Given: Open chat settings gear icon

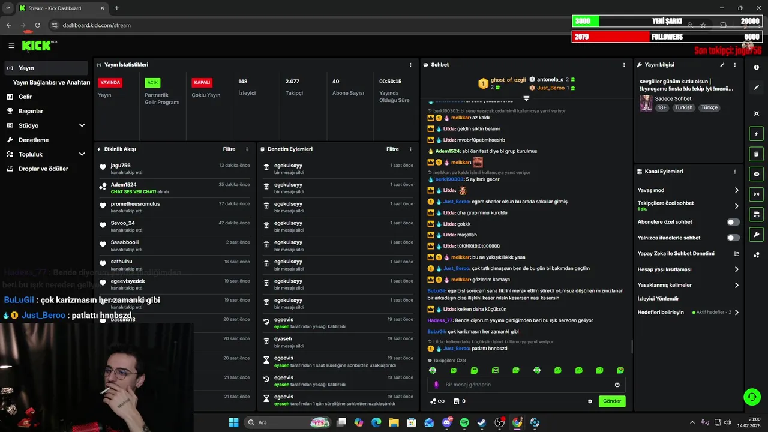Looking at the screenshot, I should click(590, 401).
